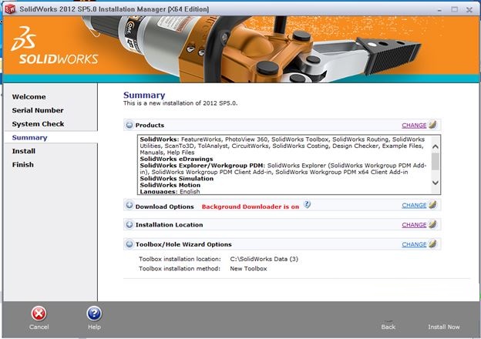Expand the Installation Location section
This screenshot has width=481, height=339.
[129, 225]
